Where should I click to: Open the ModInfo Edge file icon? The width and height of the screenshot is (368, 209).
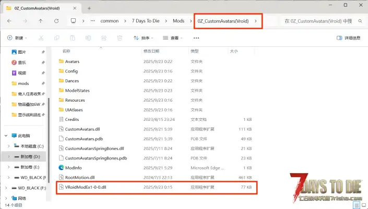61,167
